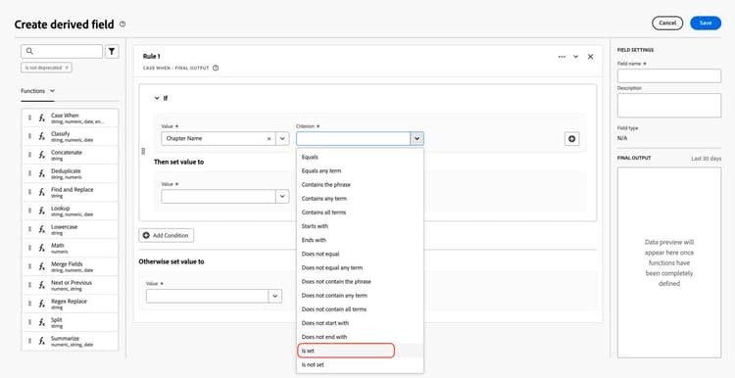Click the Split function icon

pos(42,322)
